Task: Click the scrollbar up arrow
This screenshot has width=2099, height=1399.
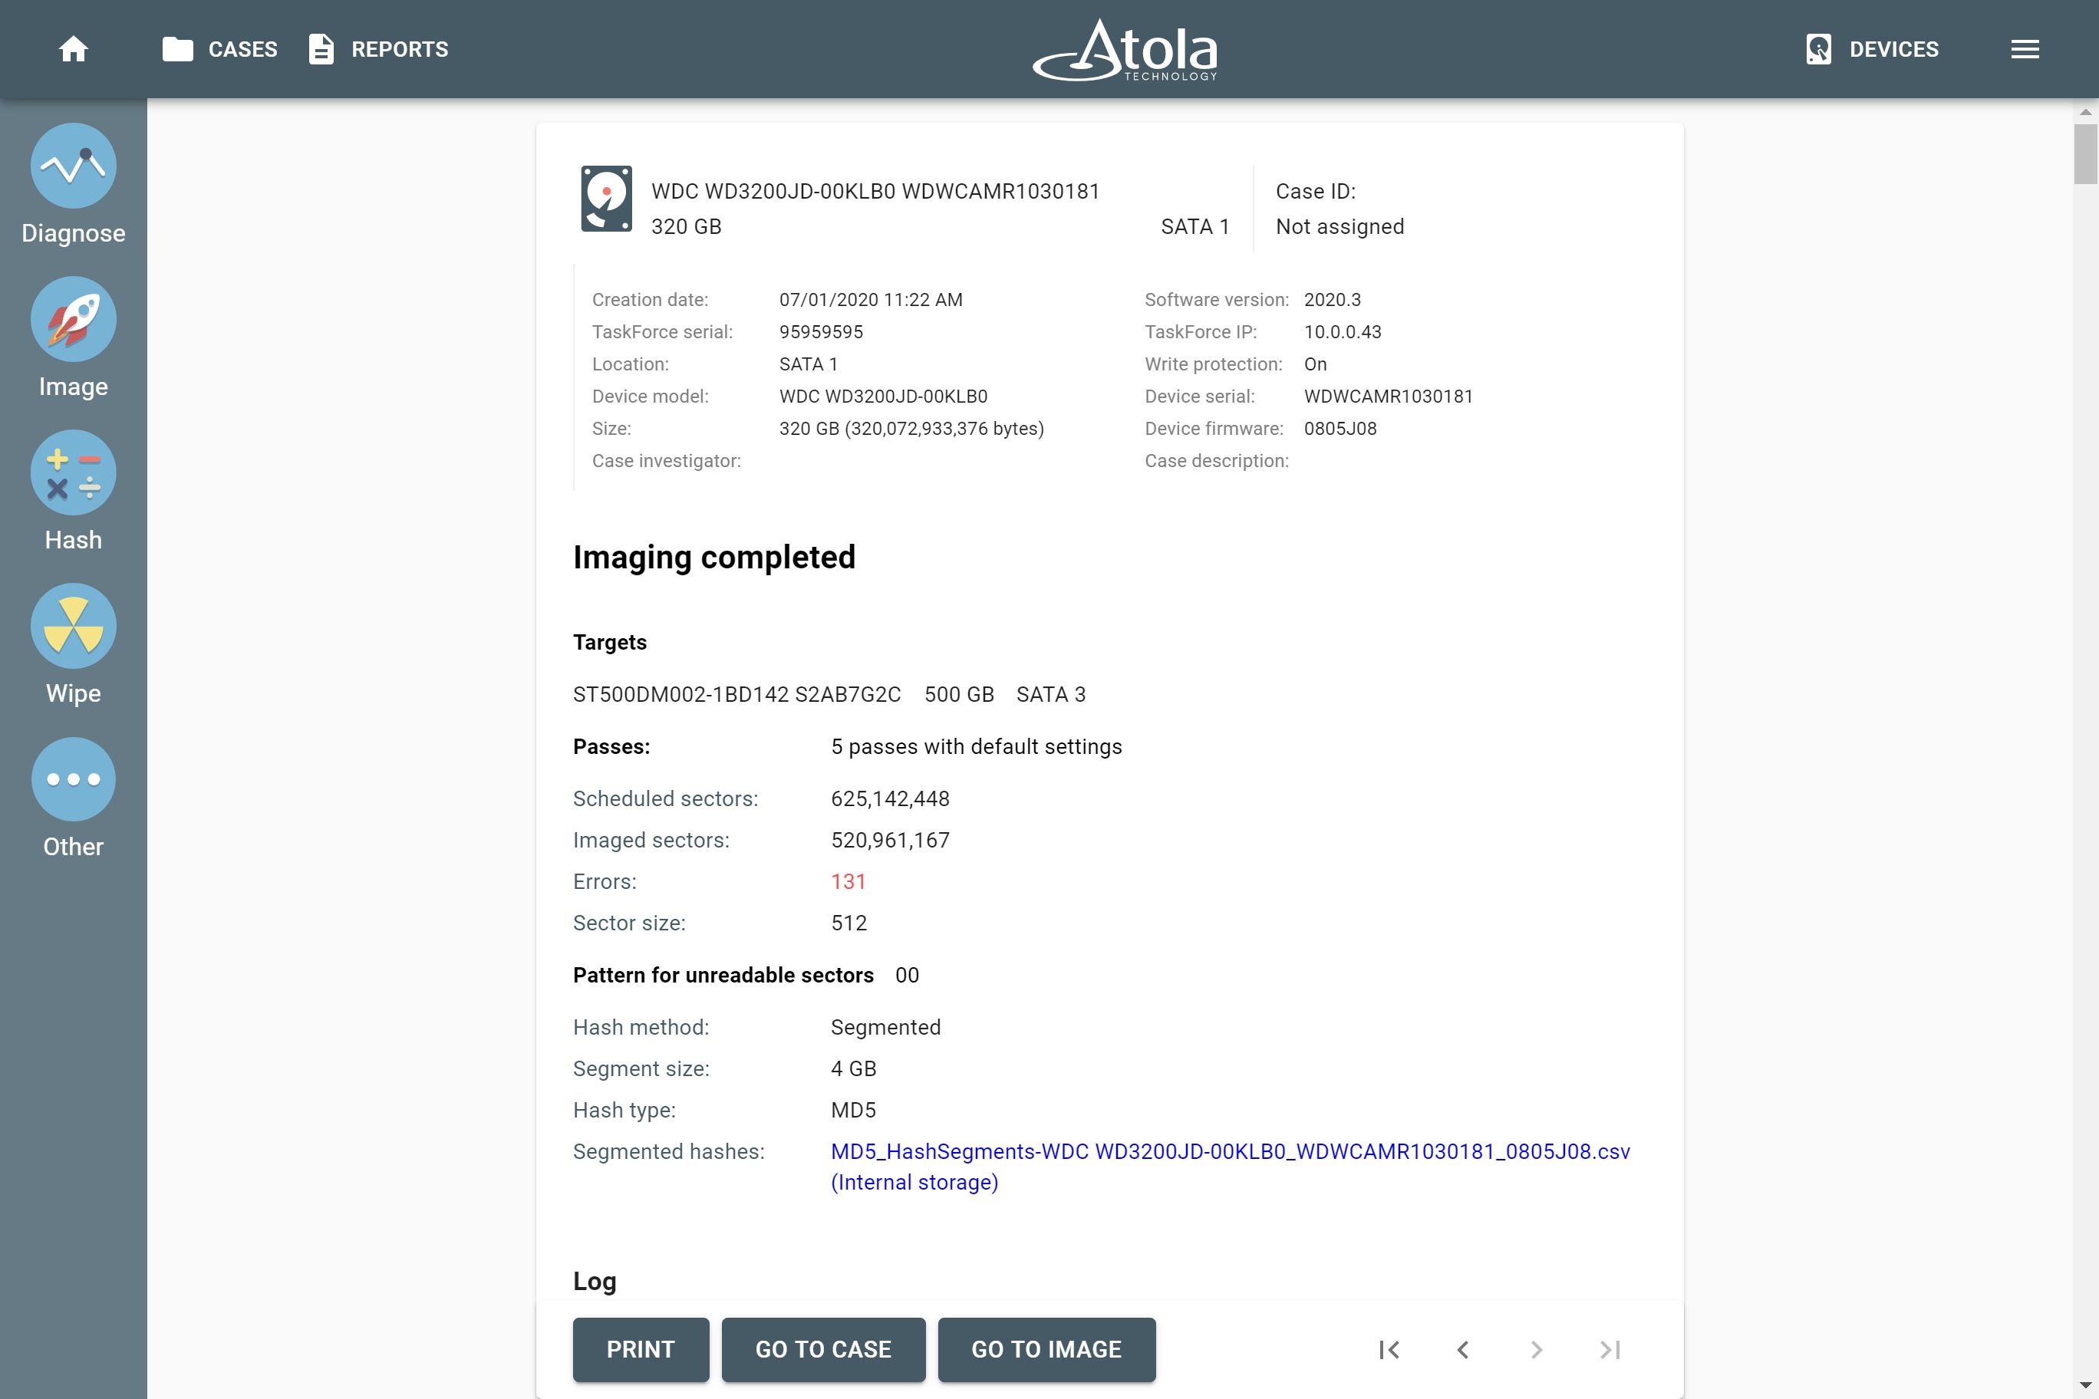Action: pyautogui.click(x=2084, y=113)
